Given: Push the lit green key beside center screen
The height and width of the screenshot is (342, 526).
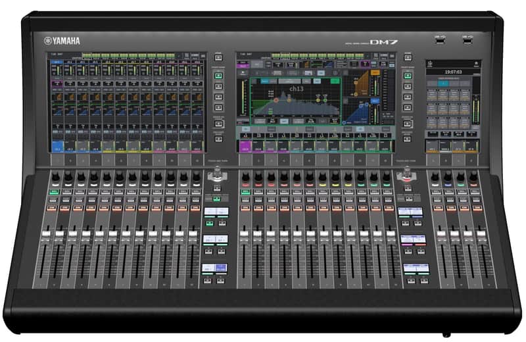Looking at the screenshot, I should (x=408, y=76).
